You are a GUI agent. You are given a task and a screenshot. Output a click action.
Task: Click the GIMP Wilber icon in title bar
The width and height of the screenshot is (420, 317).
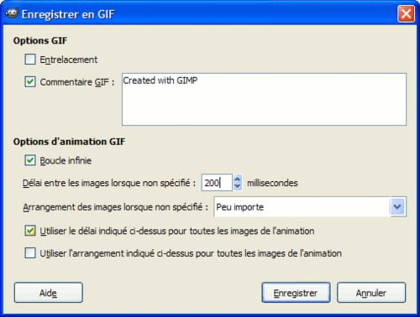coord(11,13)
